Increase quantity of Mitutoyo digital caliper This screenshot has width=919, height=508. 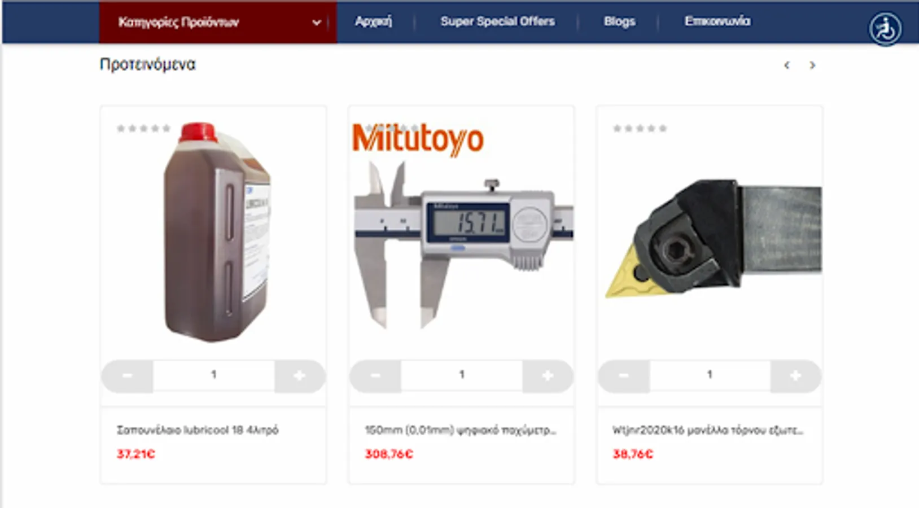coord(548,375)
